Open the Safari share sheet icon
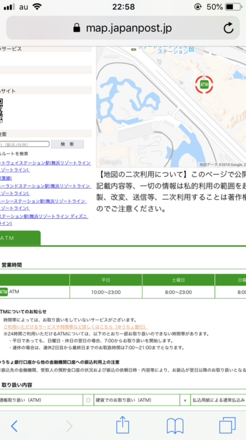 click(x=122, y=425)
